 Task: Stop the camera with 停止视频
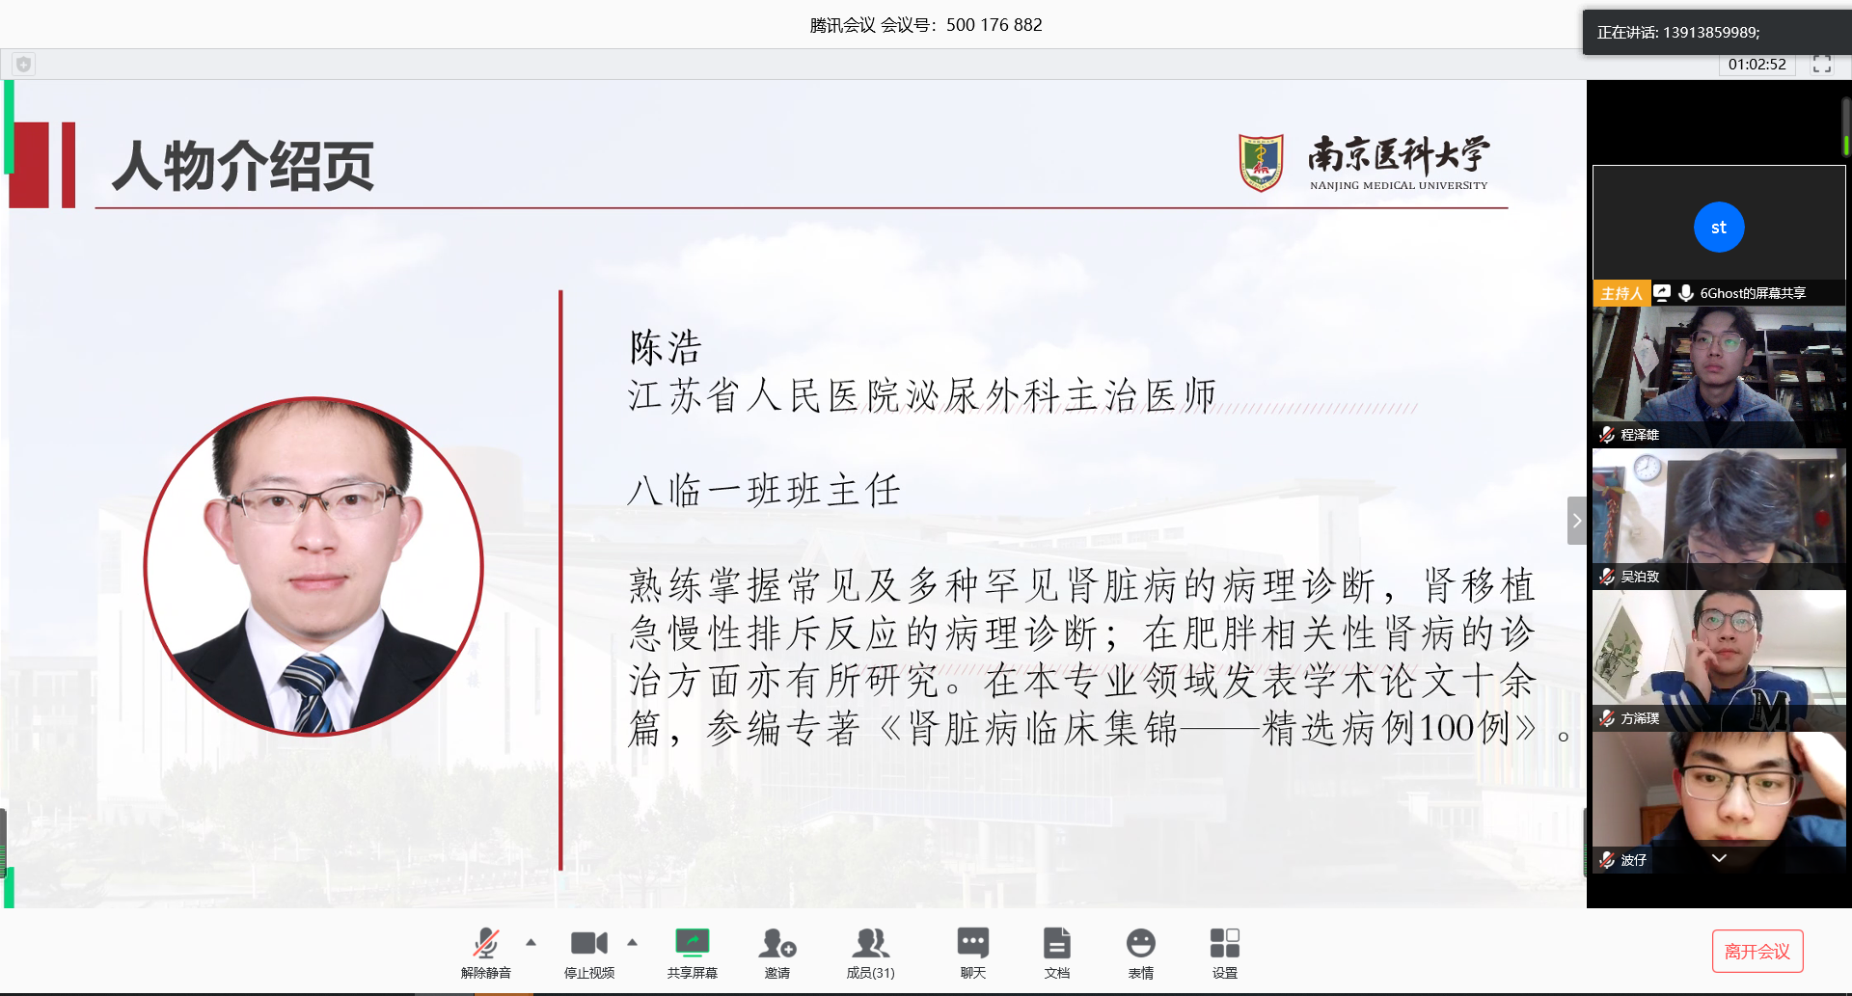588,952
